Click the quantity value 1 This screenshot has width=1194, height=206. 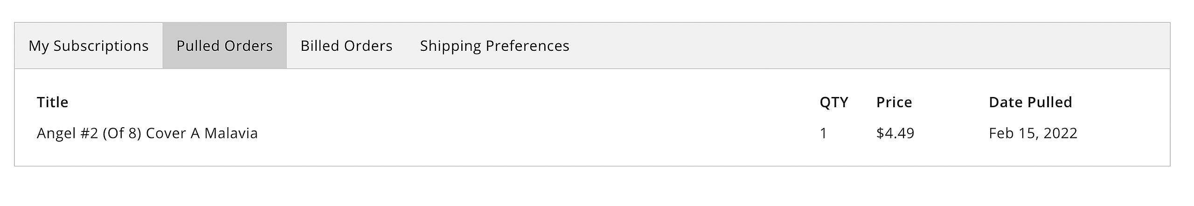pos(823,133)
